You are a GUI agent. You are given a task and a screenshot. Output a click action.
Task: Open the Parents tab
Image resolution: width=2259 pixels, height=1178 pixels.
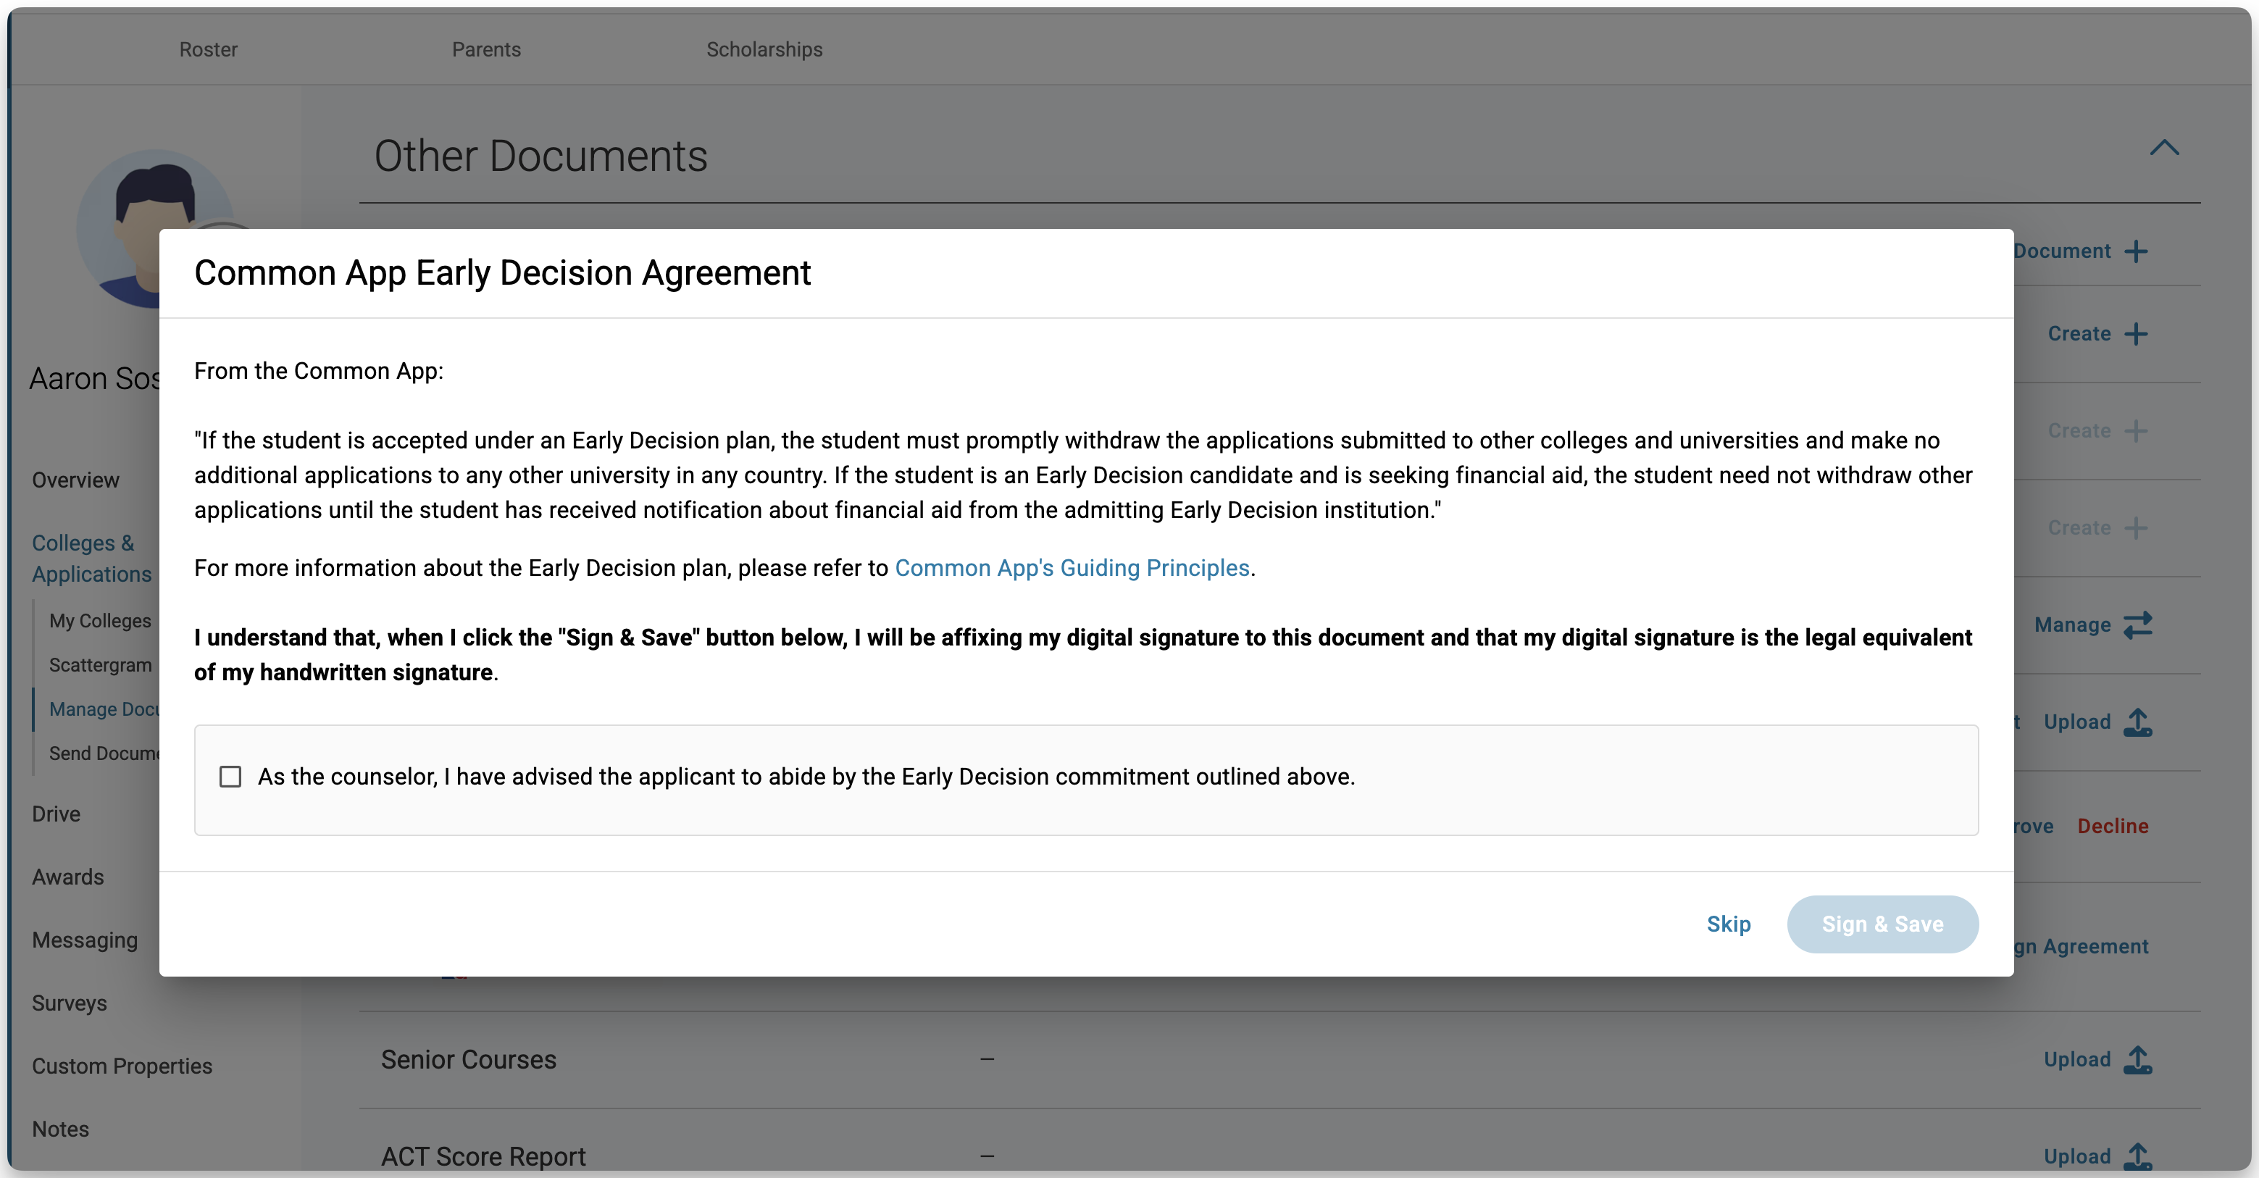pos(486,49)
